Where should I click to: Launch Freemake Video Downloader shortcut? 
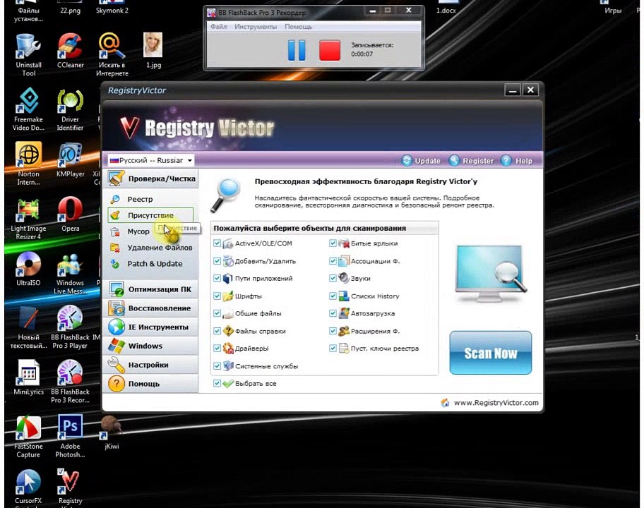[28, 109]
